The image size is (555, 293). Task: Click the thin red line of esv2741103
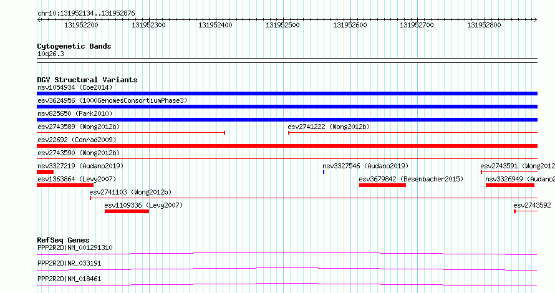[314, 198]
